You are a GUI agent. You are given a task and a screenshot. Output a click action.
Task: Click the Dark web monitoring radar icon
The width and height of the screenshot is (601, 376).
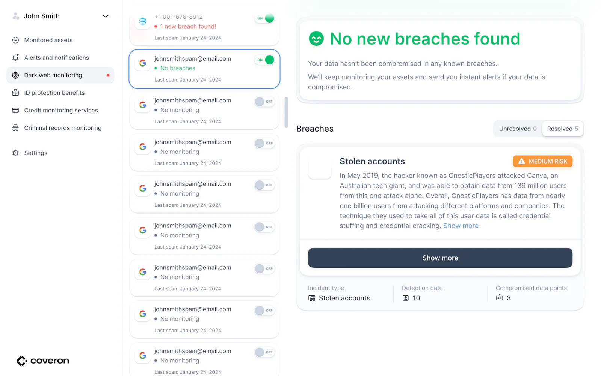pos(15,75)
